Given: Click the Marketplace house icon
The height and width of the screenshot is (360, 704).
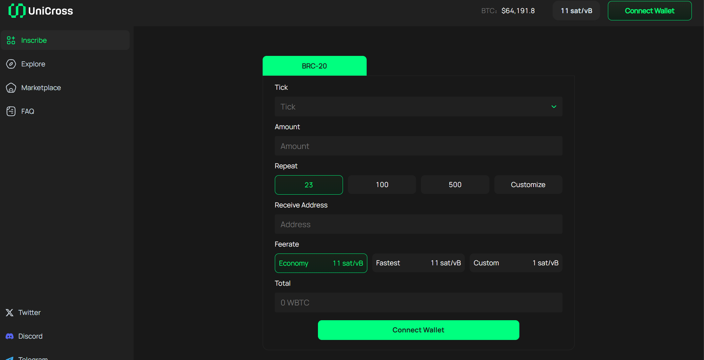Looking at the screenshot, I should 11,87.
